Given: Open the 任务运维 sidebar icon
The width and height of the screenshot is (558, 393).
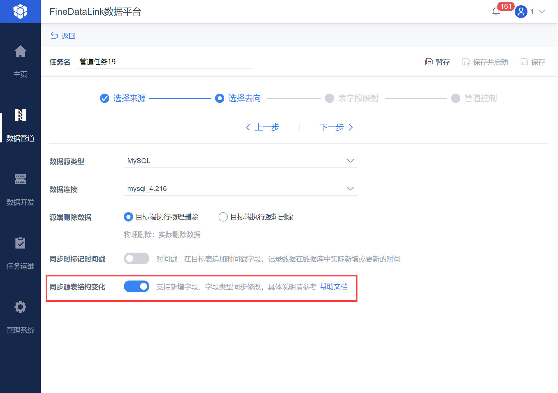Looking at the screenshot, I should [x=20, y=243].
